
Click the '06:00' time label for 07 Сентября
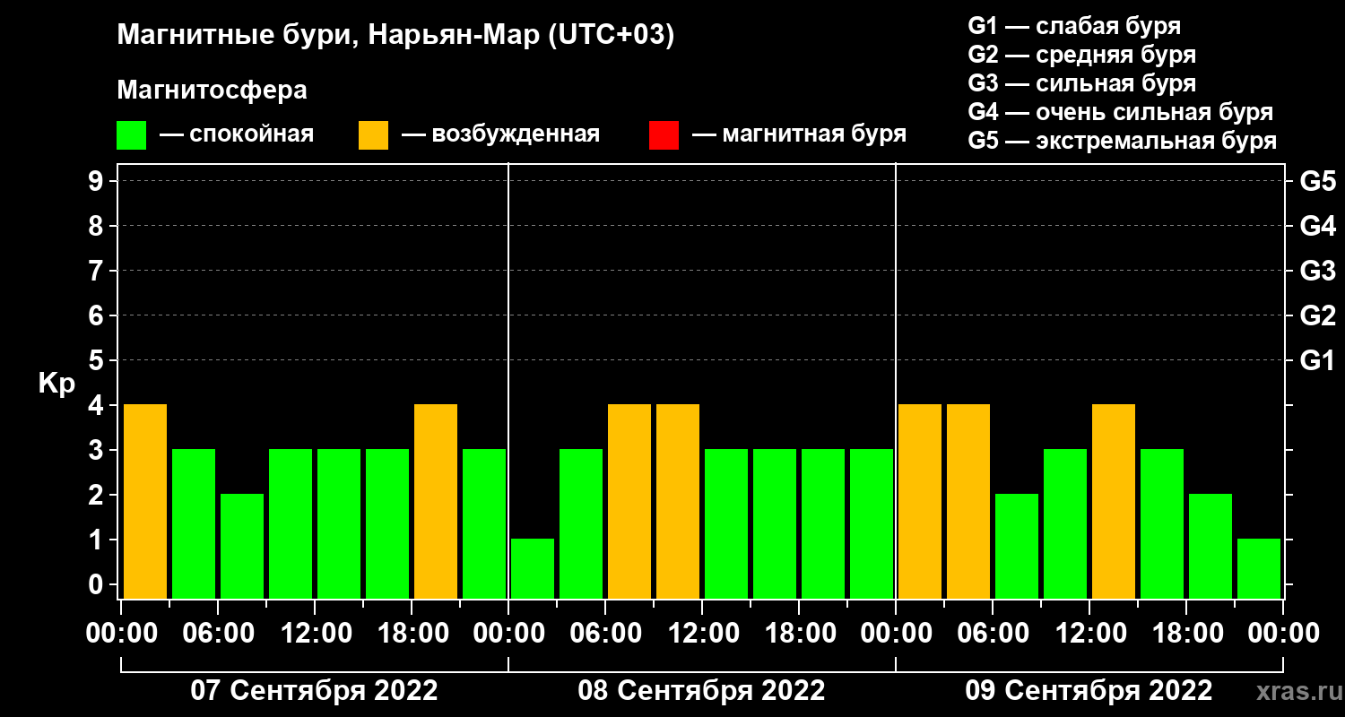(x=218, y=633)
